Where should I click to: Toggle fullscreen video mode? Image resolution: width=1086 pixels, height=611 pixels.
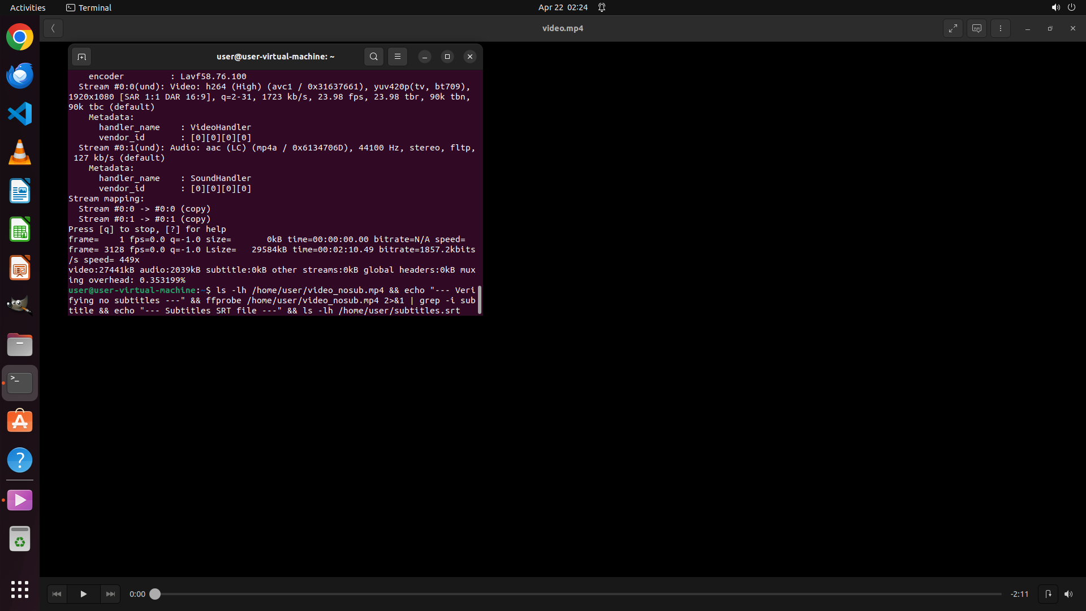tap(953, 28)
